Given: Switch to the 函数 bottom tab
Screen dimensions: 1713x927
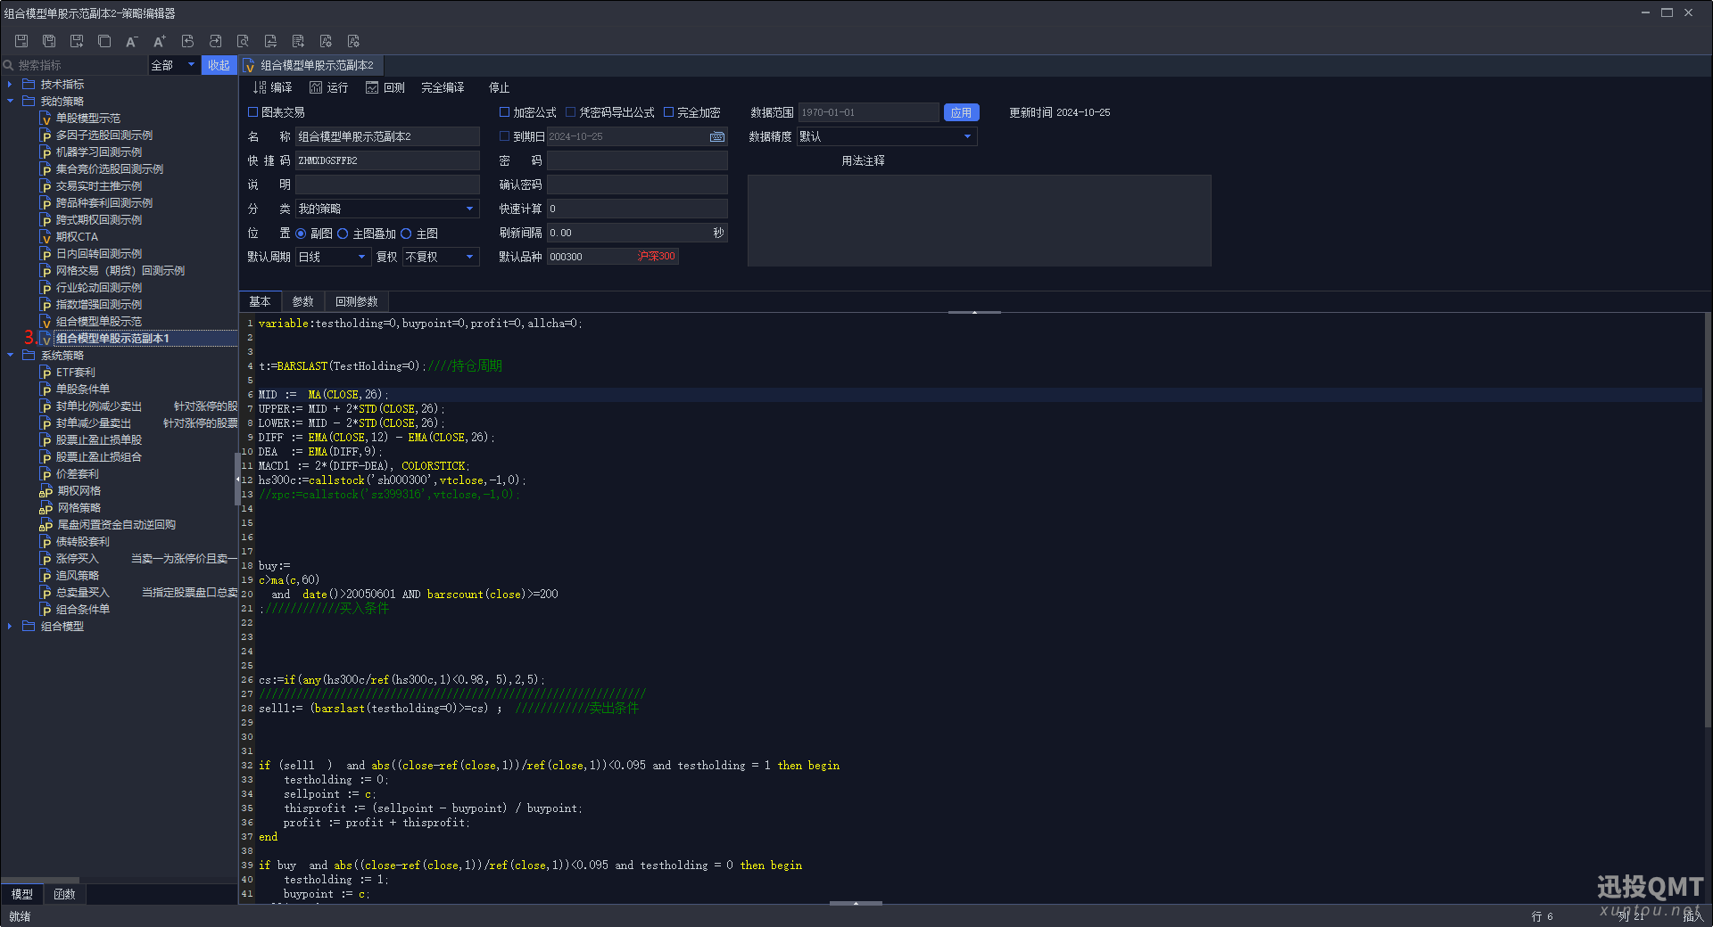Looking at the screenshot, I should pos(64,894).
